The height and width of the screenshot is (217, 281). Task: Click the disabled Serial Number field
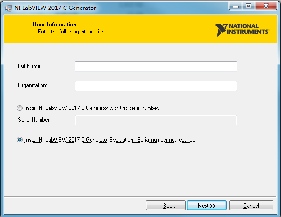[156, 120]
